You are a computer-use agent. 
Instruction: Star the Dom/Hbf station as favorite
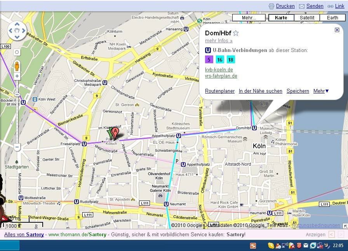[236, 33]
